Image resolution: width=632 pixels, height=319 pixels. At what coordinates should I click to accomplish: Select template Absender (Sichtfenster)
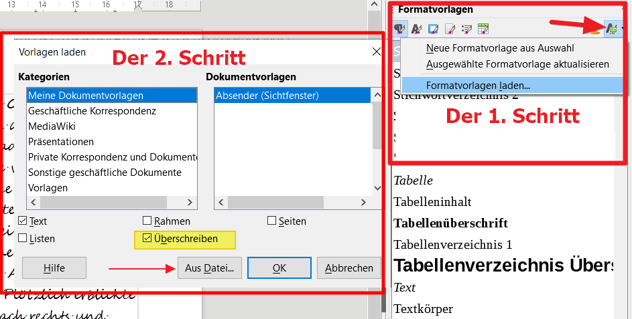[293, 96]
